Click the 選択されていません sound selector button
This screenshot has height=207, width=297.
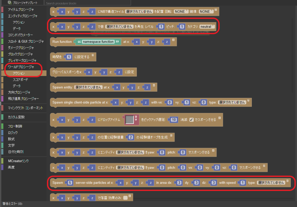click(119, 27)
